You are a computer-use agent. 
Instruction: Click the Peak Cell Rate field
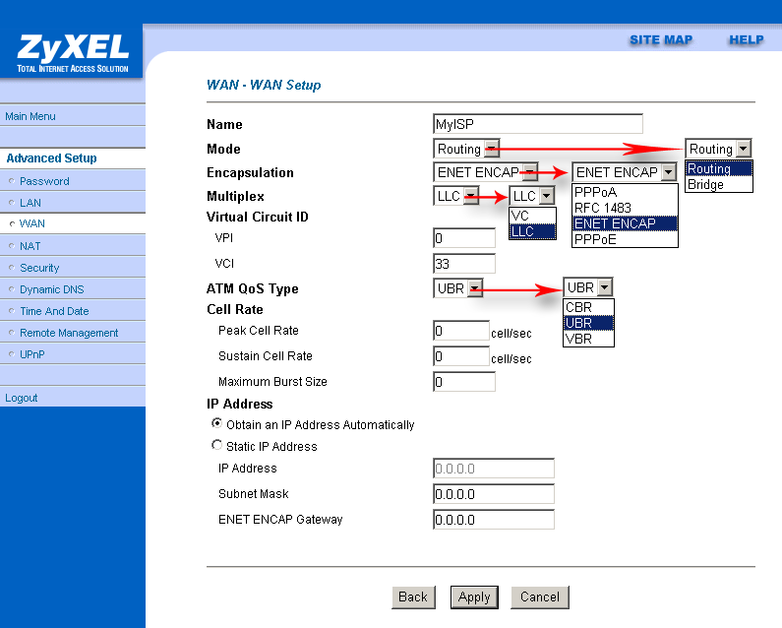[x=461, y=331]
